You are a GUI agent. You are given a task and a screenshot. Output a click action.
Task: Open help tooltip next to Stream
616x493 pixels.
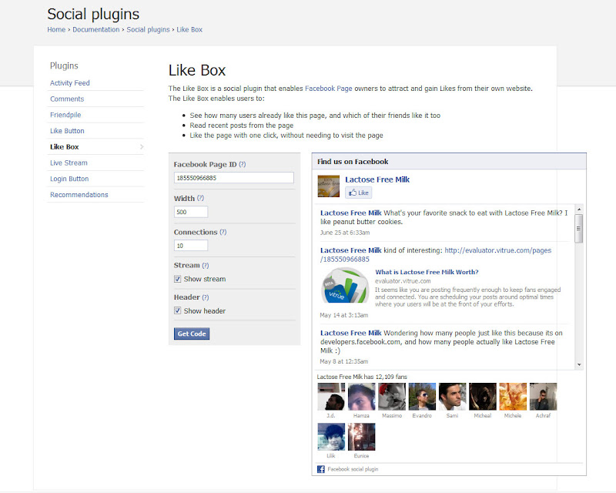tap(206, 265)
